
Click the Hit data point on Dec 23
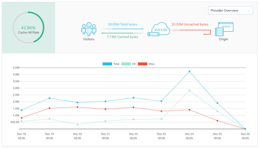tap(161, 119)
